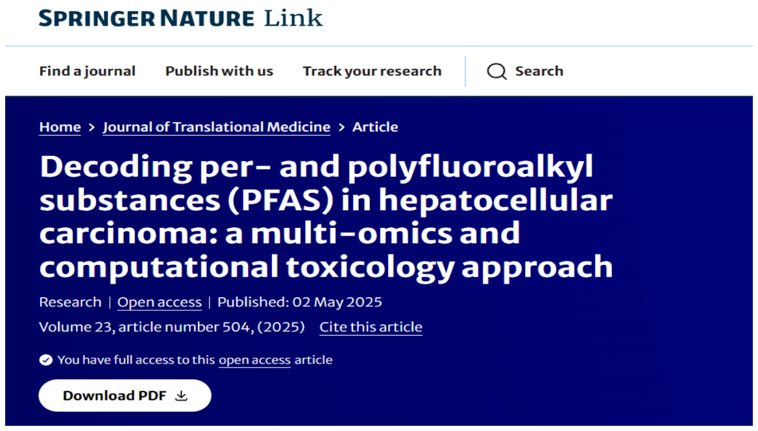Go to Home breadcrumb link
The width and height of the screenshot is (758, 431).
[60, 127]
